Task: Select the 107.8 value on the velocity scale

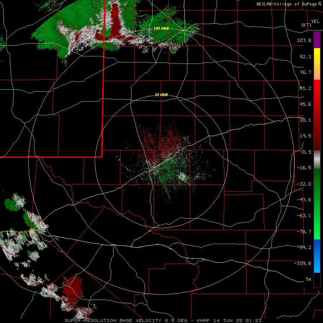Action: click(304, 40)
